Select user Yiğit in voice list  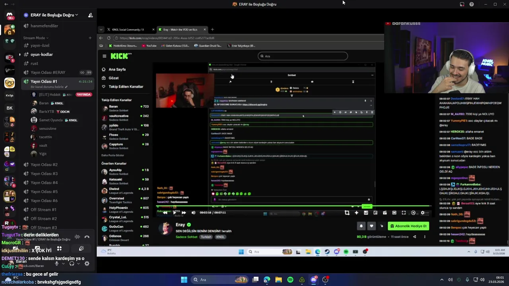pyautogui.click(x=62, y=154)
